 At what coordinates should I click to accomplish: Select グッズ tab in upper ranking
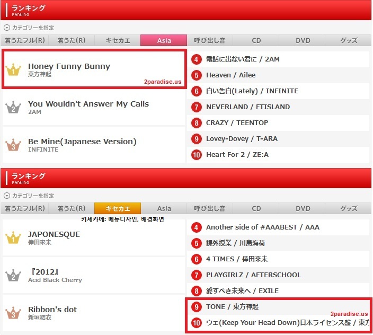pyautogui.click(x=349, y=40)
